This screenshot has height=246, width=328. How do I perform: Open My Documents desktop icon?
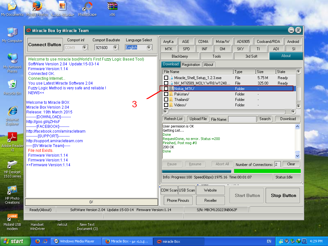click(12, 8)
